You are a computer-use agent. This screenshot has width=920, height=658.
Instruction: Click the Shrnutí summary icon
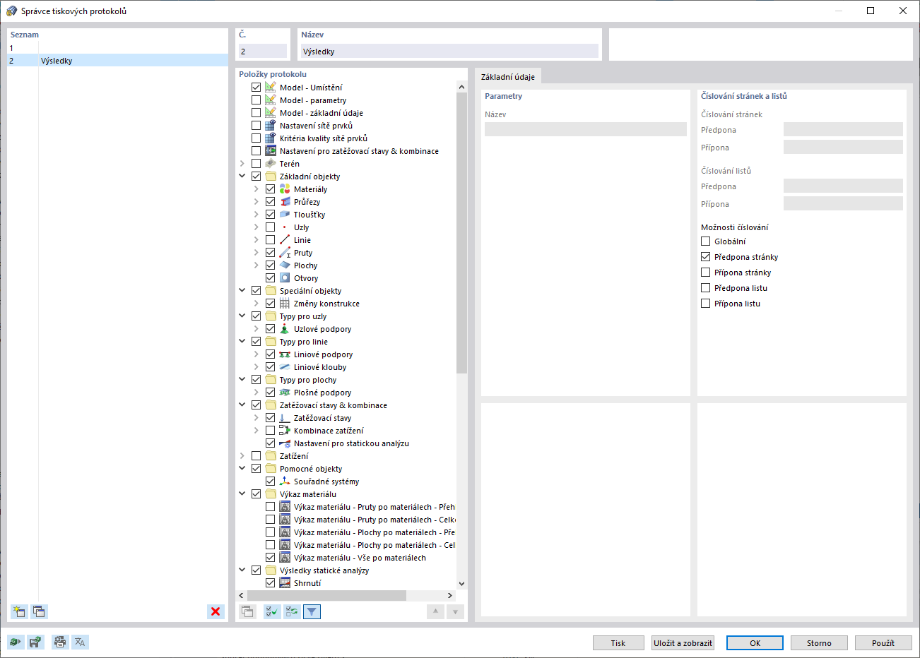(285, 583)
